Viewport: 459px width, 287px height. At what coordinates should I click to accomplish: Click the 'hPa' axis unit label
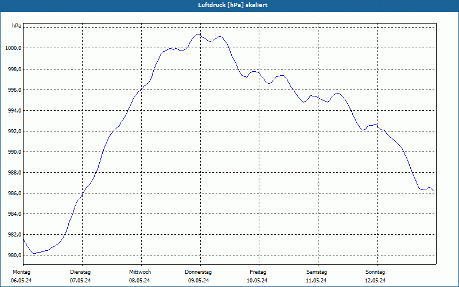[17, 26]
